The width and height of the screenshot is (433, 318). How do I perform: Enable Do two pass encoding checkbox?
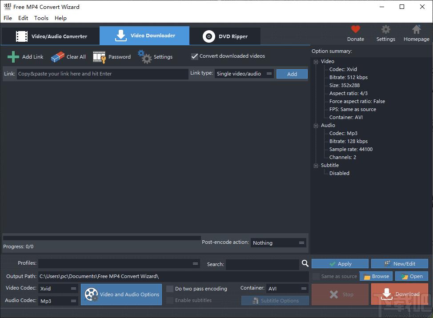click(x=170, y=289)
